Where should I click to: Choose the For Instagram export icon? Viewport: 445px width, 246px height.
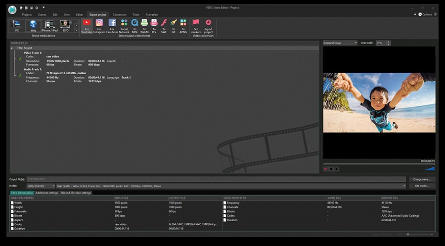pyautogui.click(x=100, y=25)
